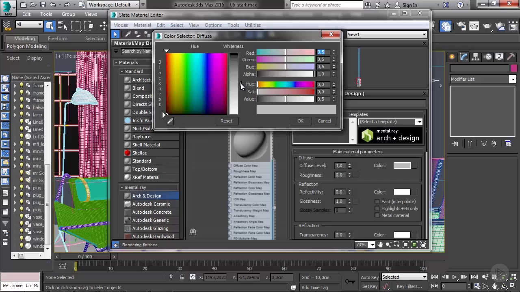520x292 pixels.
Task: Click the Zoom Extents Selected green cube icon
Action: coord(414,245)
